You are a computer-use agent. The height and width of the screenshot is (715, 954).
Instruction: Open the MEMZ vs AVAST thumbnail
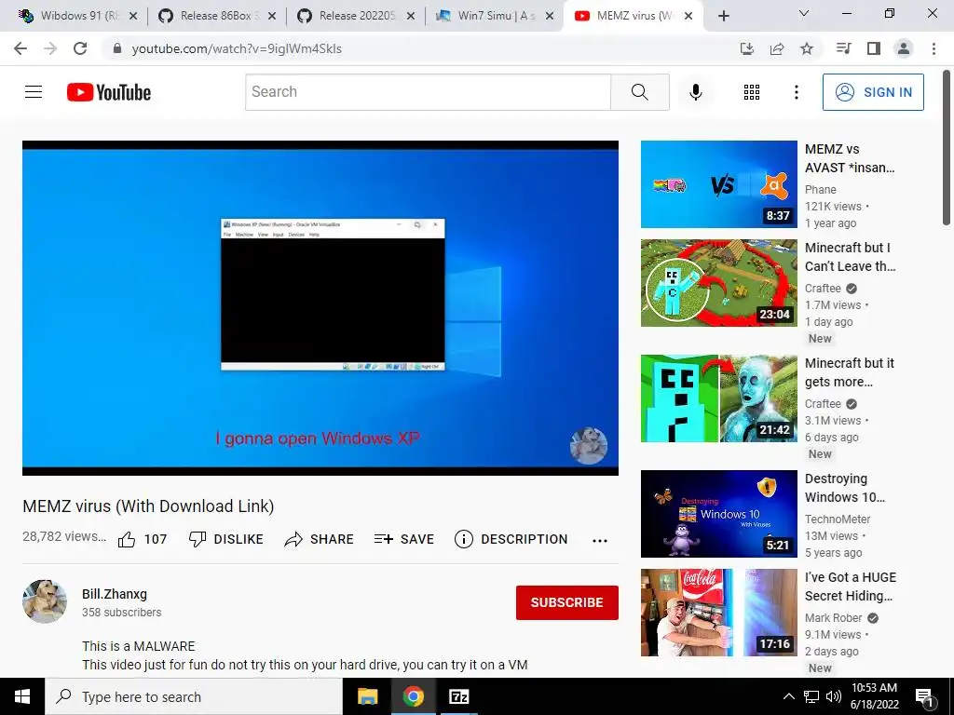[x=718, y=184]
